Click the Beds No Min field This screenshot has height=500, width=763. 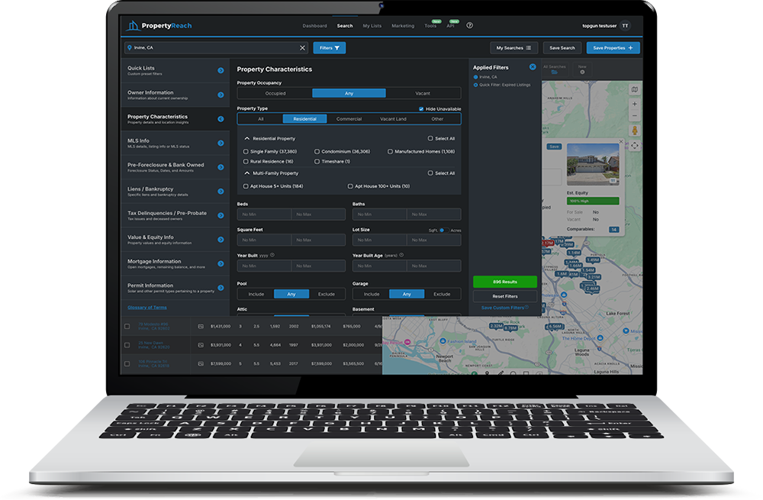tap(264, 215)
